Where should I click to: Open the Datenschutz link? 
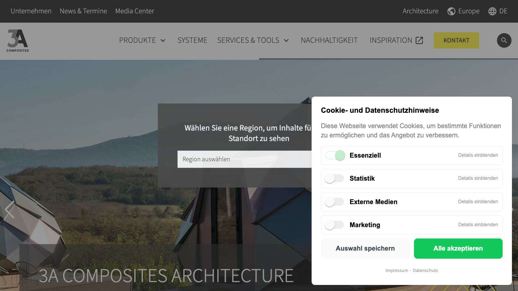pyautogui.click(x=425, y=270)
